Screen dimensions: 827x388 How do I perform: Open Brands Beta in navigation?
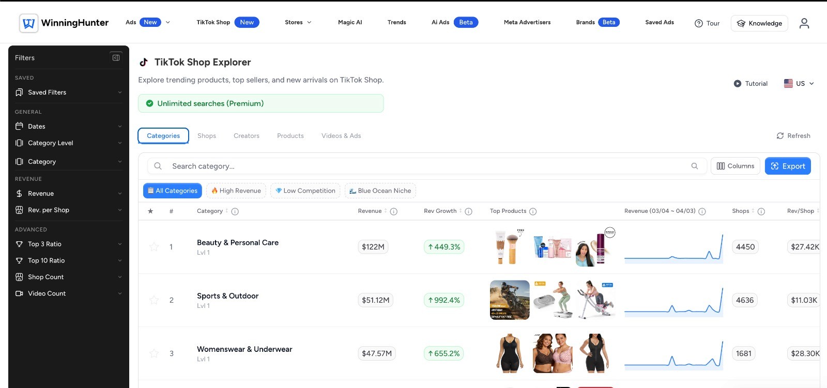coord(598,22)
